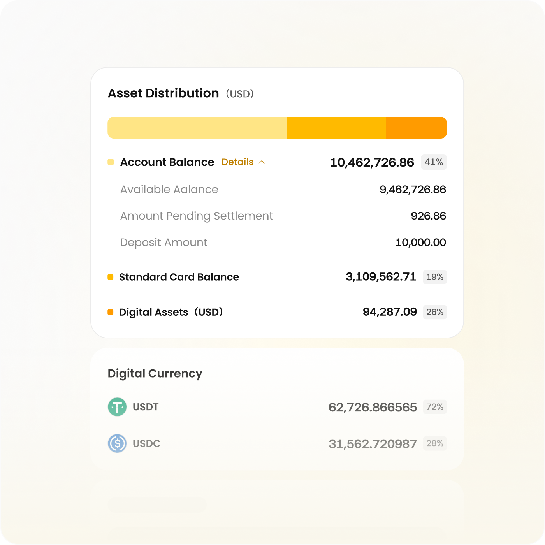Image resolution: width=545 pixels, height=545 pixels.
Task: Select the value 10,000.00
Action: tap(421, 243)
